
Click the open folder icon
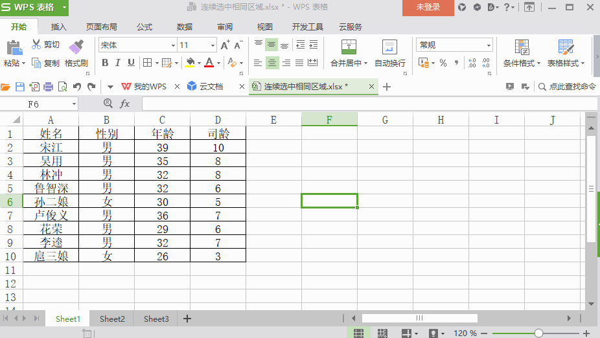point(5,87)
